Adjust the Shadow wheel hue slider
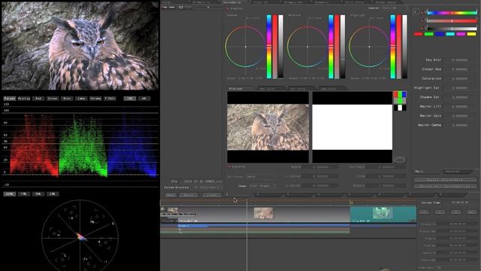 [269, 47]
